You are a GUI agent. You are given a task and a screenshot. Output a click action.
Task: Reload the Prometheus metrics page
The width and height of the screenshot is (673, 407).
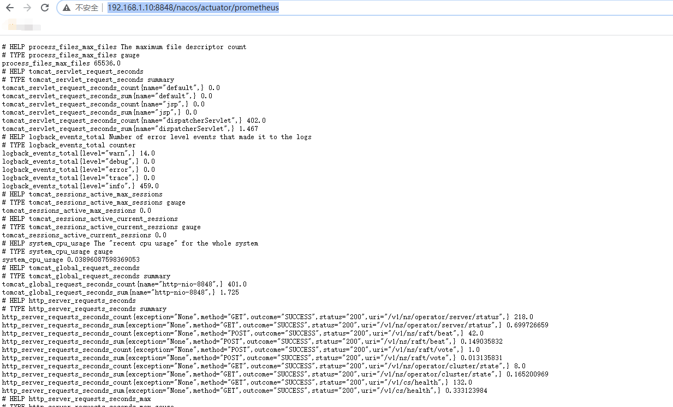pyautogui.click(x=45, y=8)
